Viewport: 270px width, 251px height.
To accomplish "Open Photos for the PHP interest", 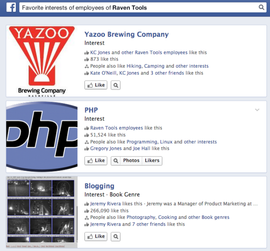I will 131,161.
